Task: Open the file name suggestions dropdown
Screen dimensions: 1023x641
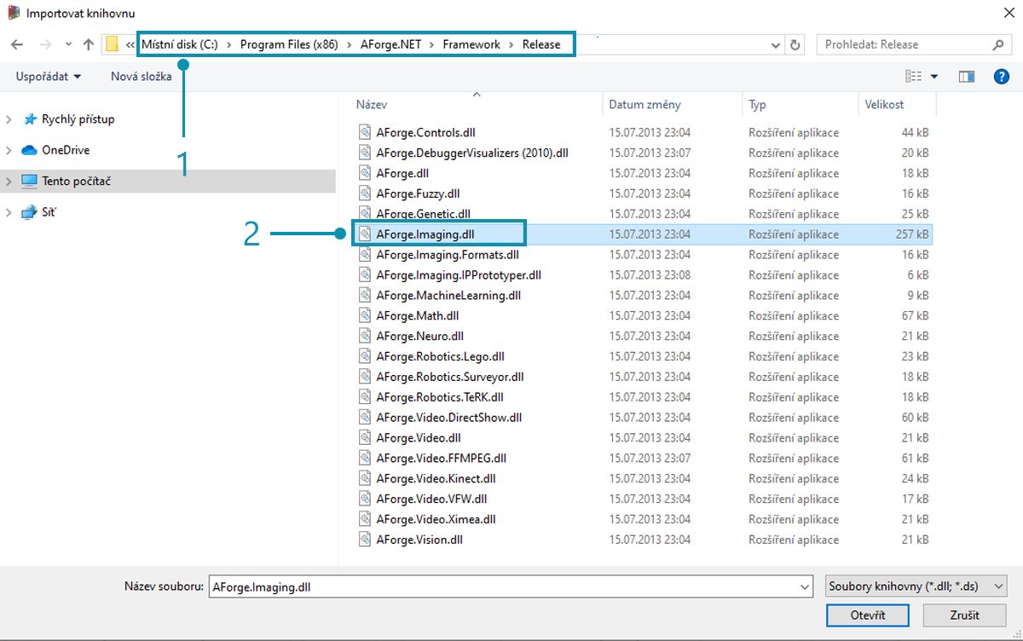Action: coord(806,586)
